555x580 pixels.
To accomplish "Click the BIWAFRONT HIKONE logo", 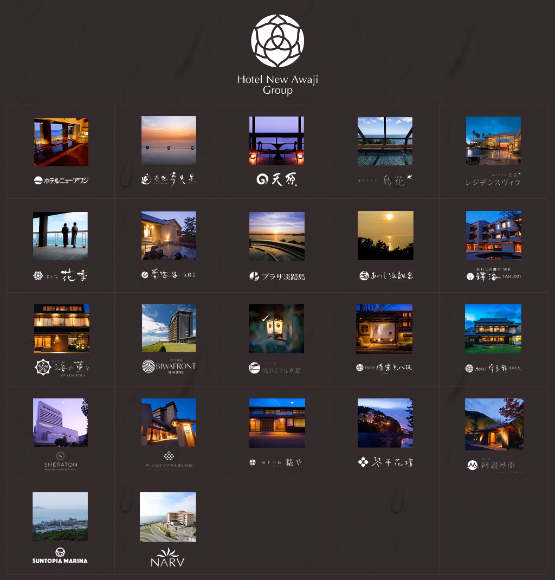I will 169,366.
